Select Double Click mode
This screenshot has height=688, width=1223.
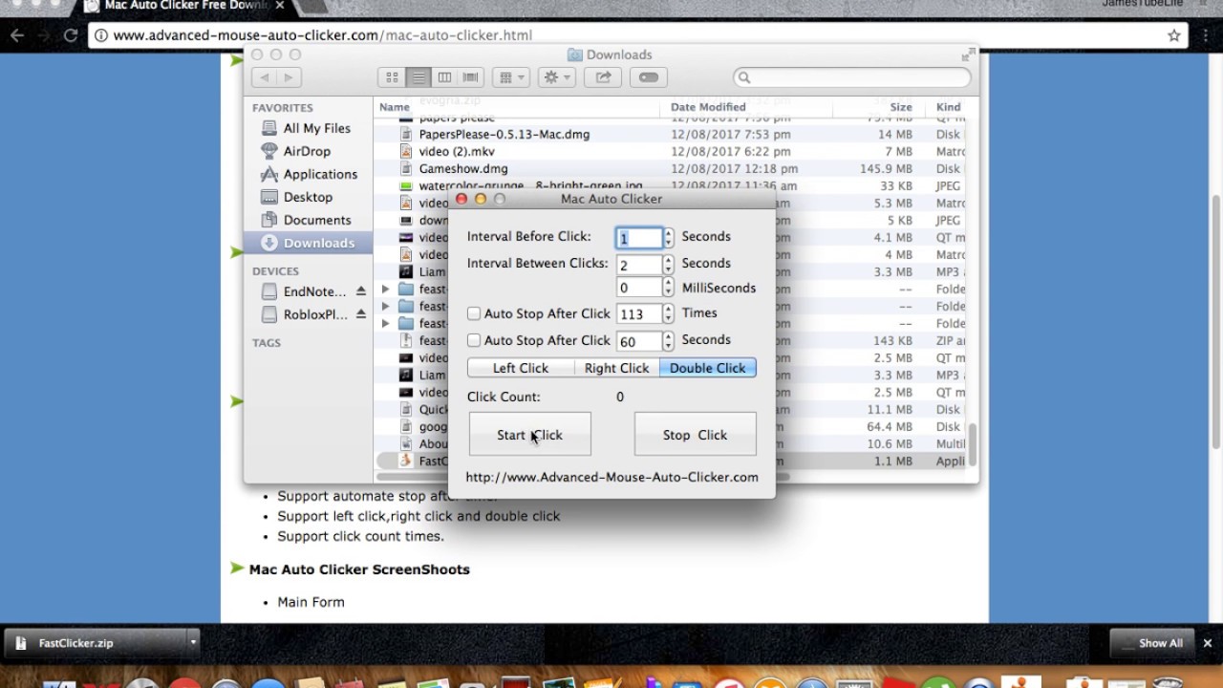coord(707,368)
